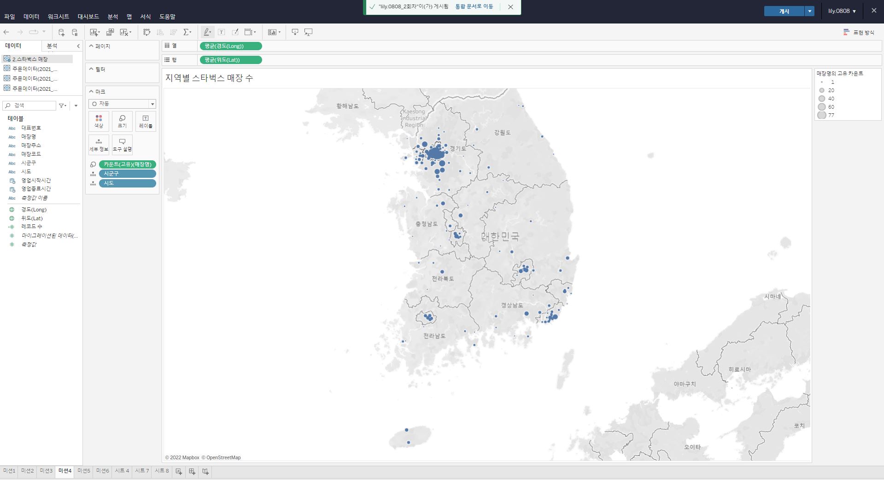Click the Show/Hide Cards icon
Viewport: 884px width, 480px height.
click(x=274, y=32)
